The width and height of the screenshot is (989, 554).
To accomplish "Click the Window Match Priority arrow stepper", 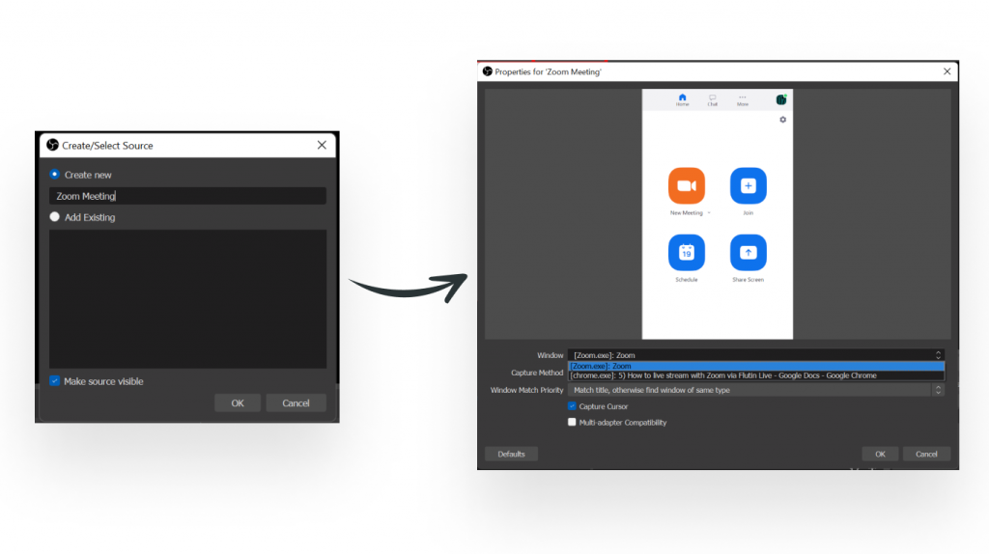I will (938, 390).
